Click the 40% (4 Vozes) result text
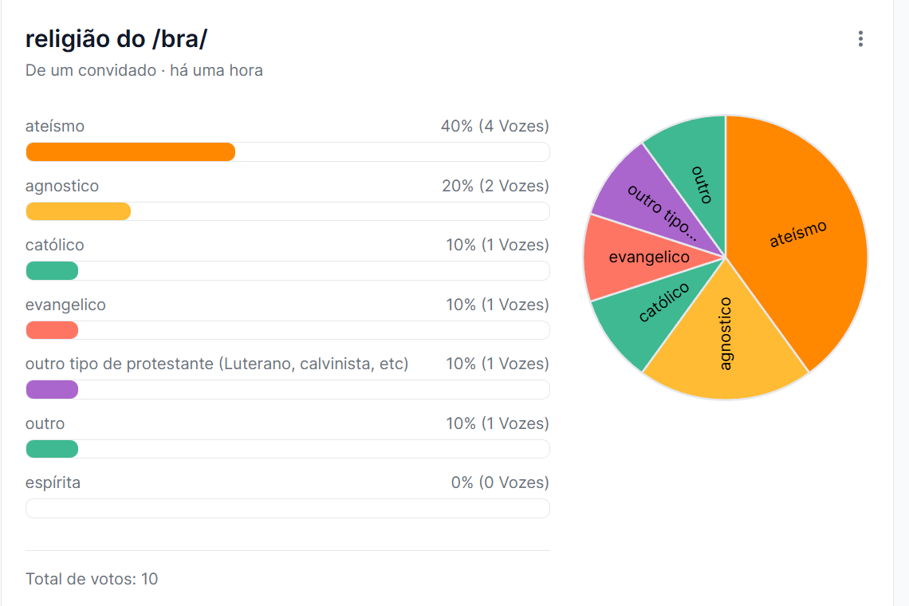This screenshot has height=606, width=909. pyautogui.click(x=494, y=126)
